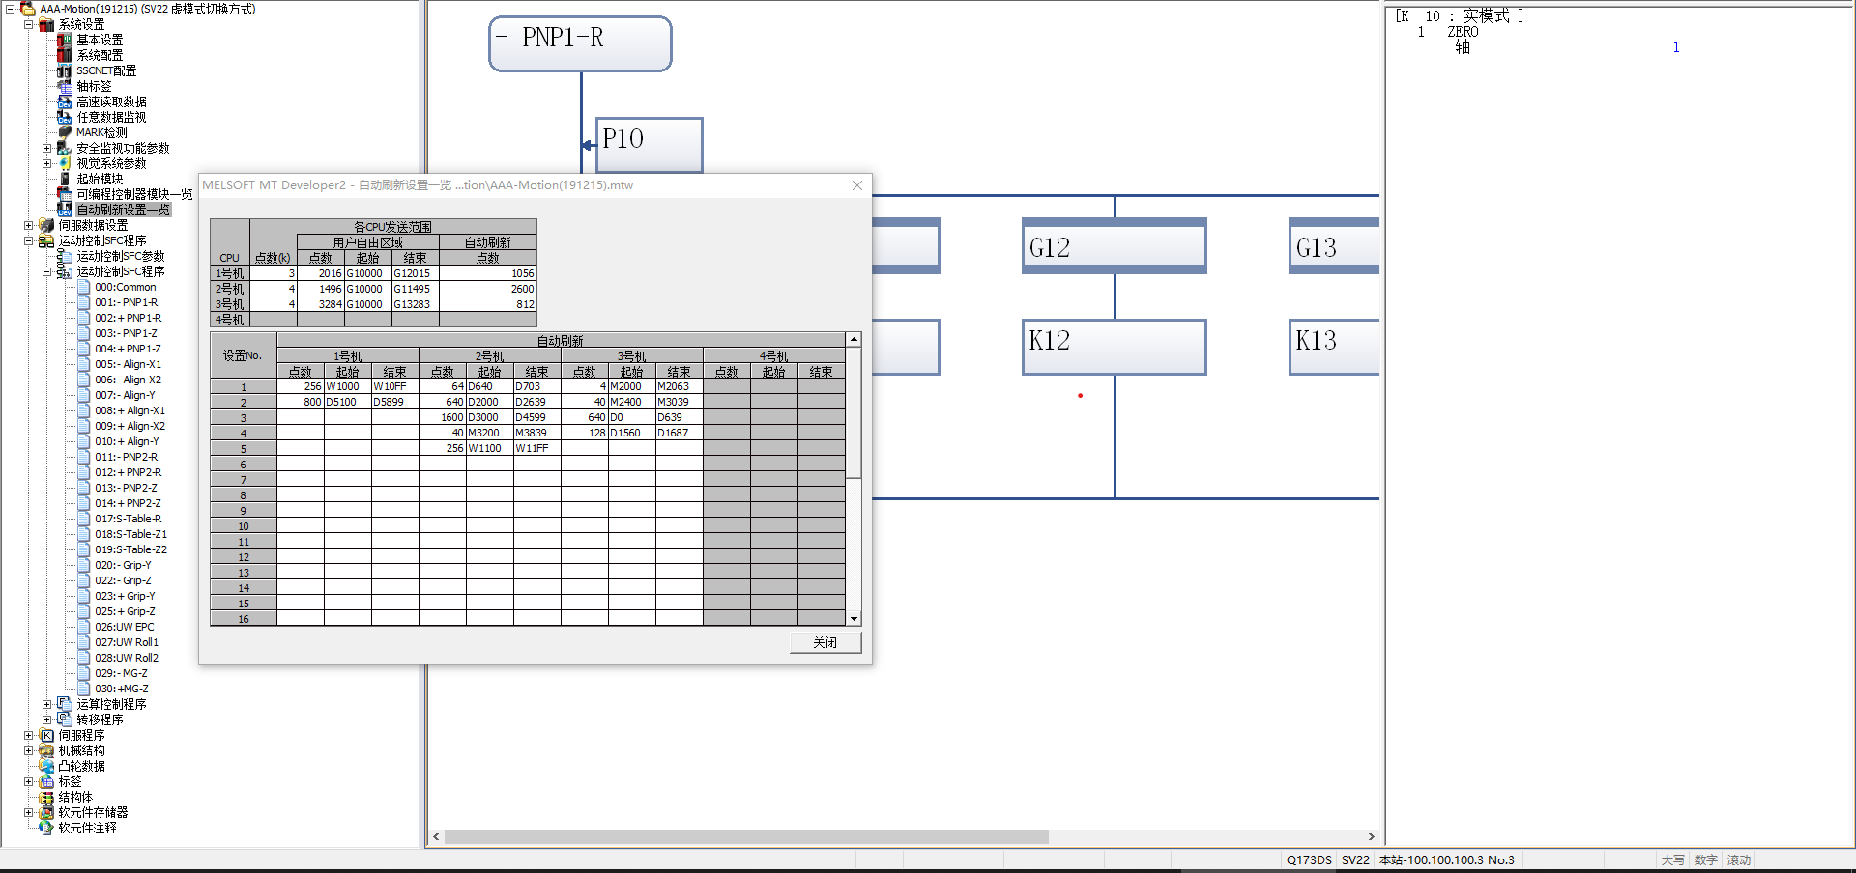Click the 起始模块 icon
Viewport: 1856px width, 873px height.
click(x=65, y=179)
